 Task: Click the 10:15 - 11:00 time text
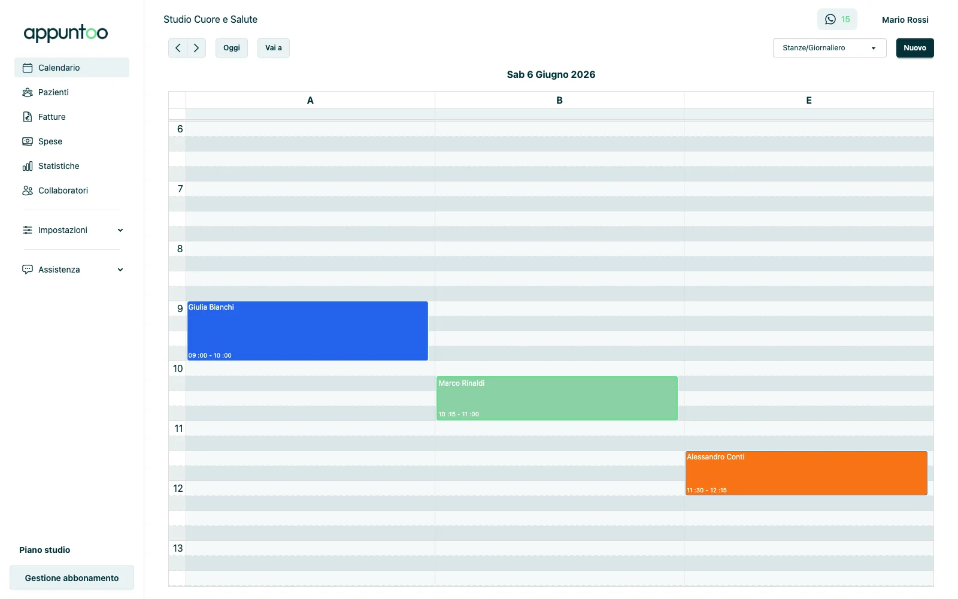pos(459,414)
